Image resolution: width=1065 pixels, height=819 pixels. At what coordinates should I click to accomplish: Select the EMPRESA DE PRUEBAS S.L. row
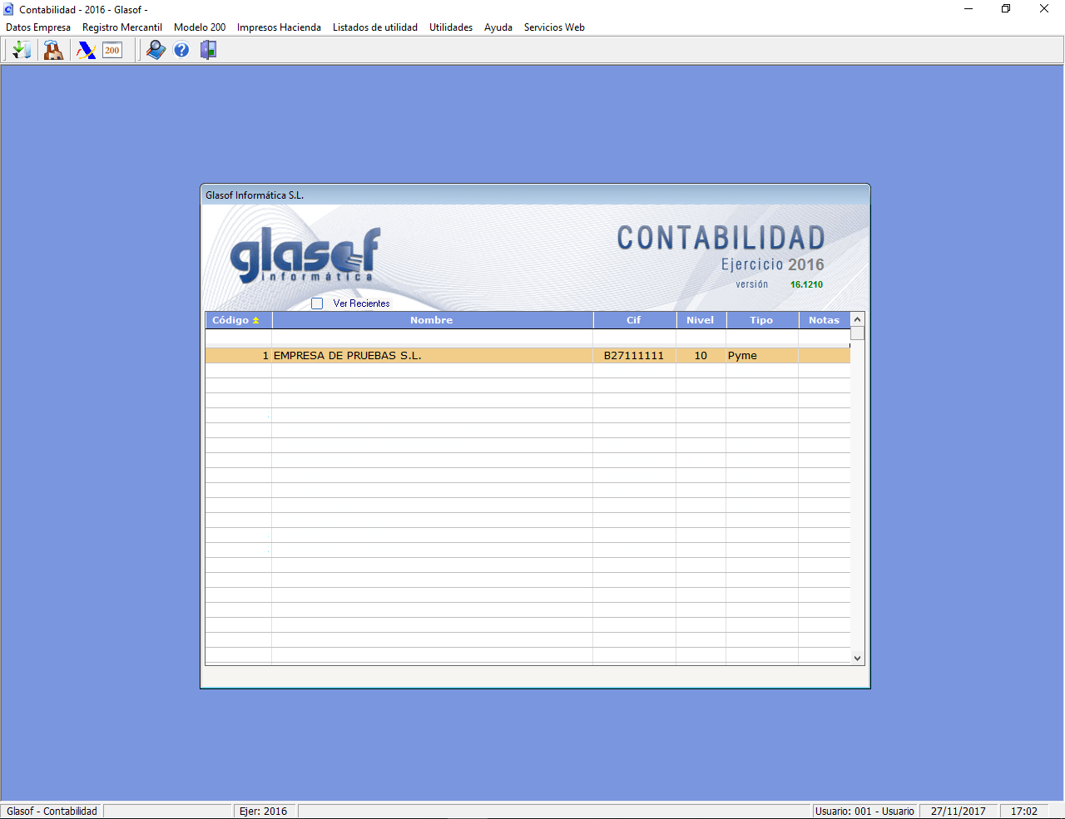click(431, 356)
